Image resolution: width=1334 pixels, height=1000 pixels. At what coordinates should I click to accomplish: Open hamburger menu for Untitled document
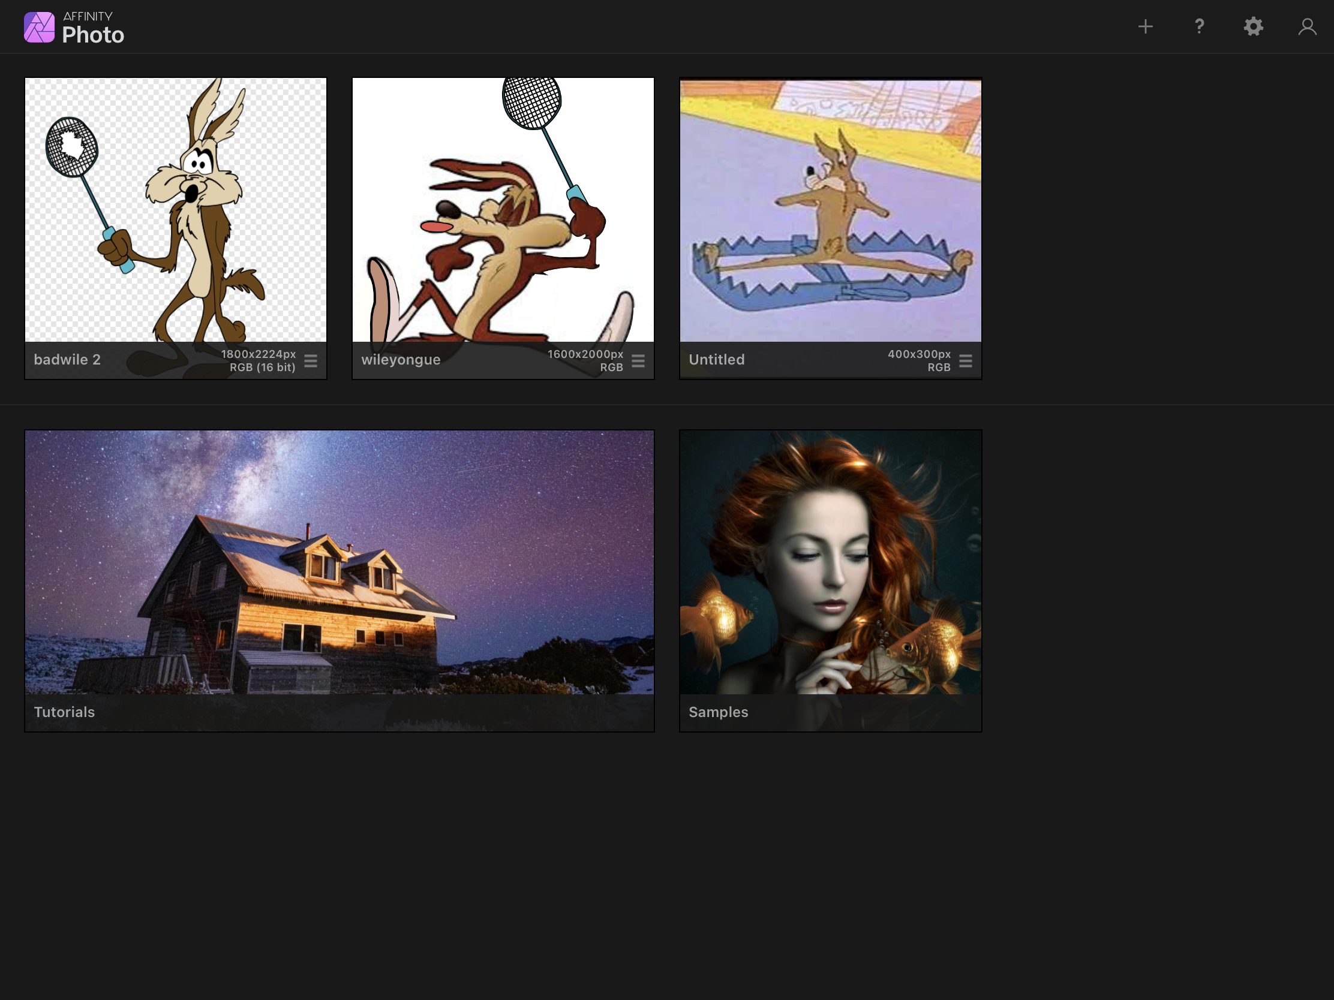click(x=966, y=360)
